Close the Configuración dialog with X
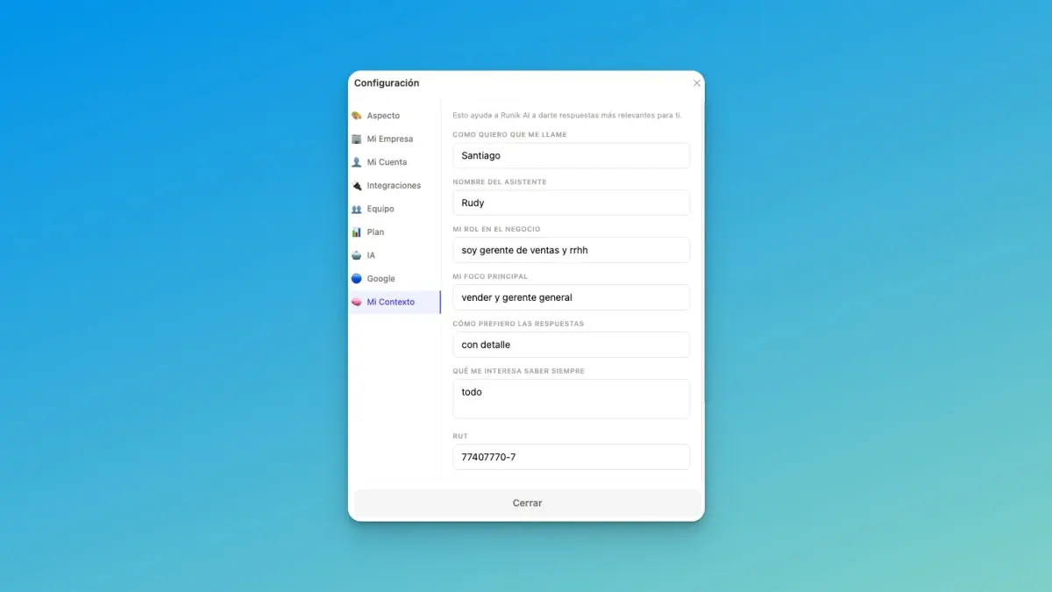Screen dimensions: 1052x592 [697, 83]
